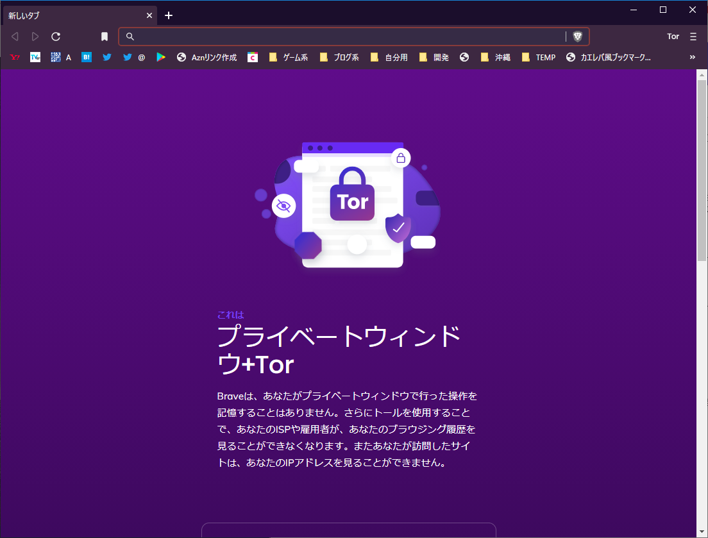The image size is (708, 538).
Task: Open the Brave main menu
Action: [x=693, y=37]
